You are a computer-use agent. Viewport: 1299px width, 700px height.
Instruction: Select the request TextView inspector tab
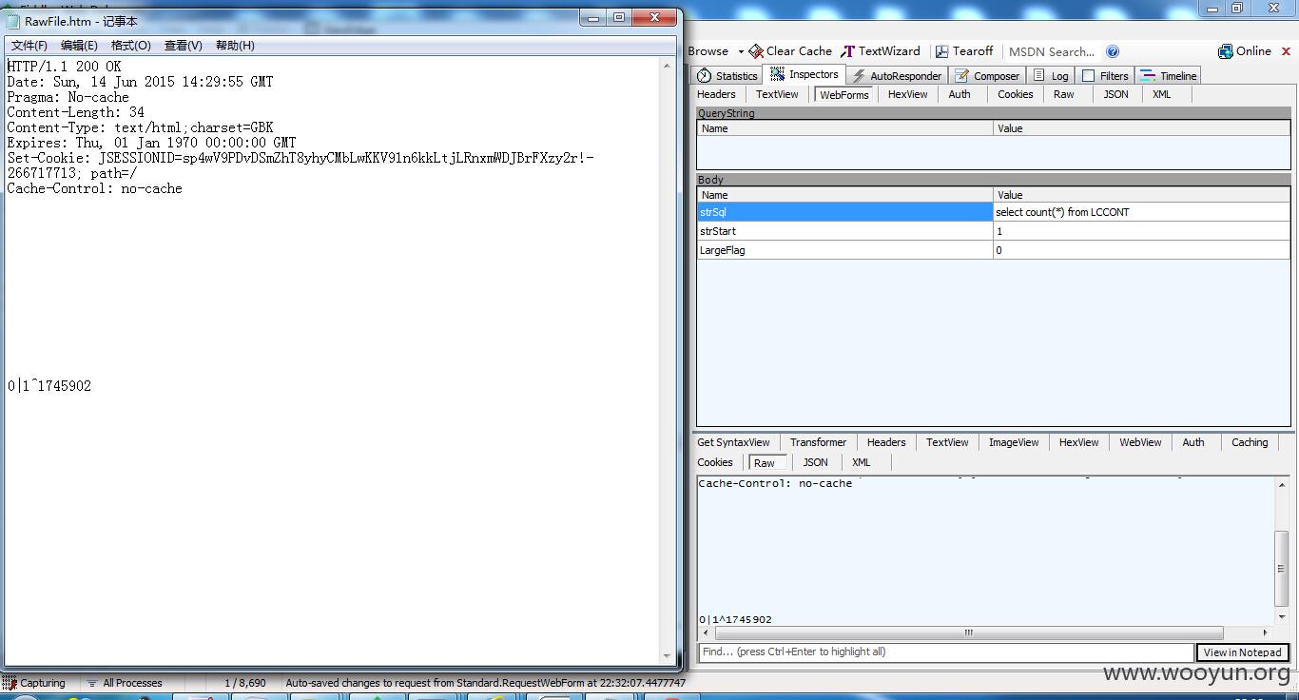[777, 94]
